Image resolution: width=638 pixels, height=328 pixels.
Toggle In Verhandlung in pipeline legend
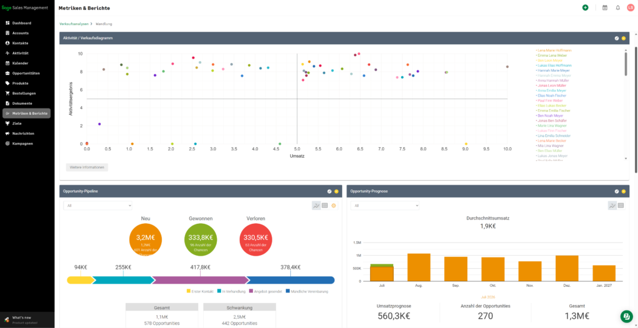(x=231, y=291)
